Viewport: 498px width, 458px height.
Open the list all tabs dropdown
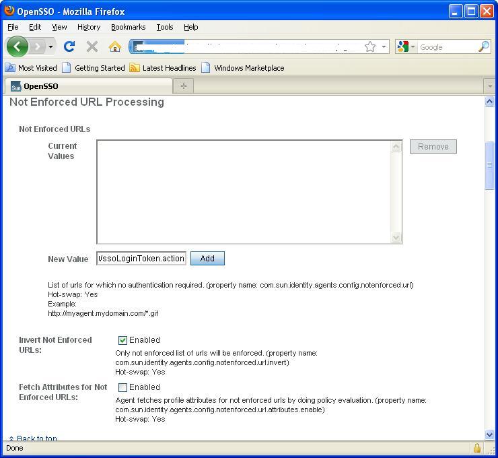pos(490,86)
